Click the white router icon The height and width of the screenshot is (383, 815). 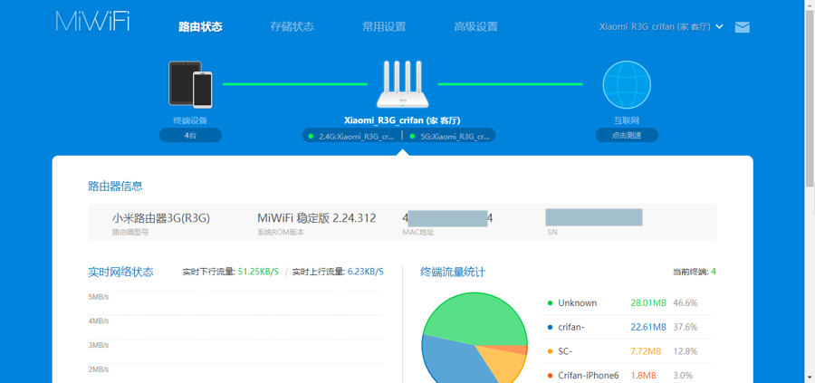(402, 84)
